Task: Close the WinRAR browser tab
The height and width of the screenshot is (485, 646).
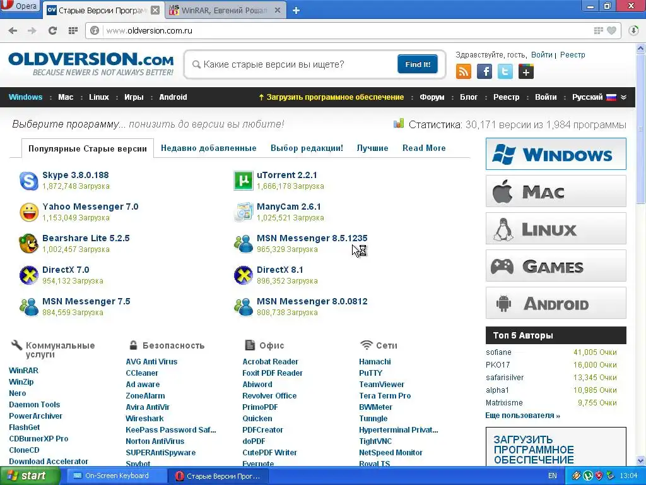Action: (x=278, y=11)
